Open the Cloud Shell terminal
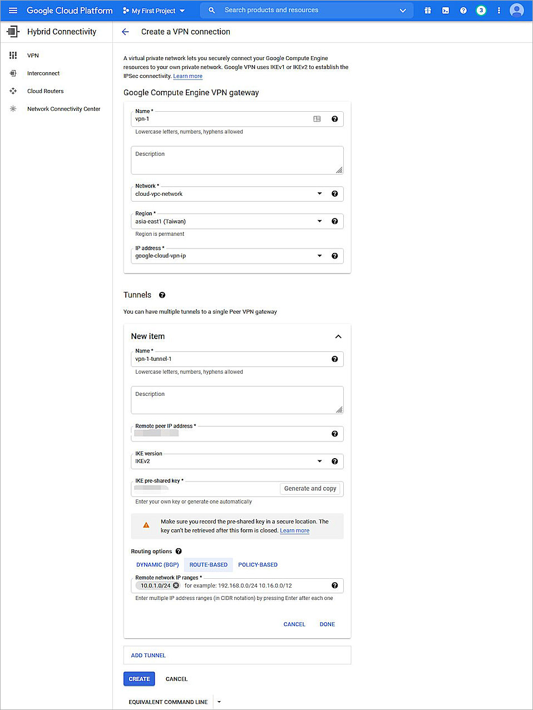533x710 pixels. pos(446,10)
